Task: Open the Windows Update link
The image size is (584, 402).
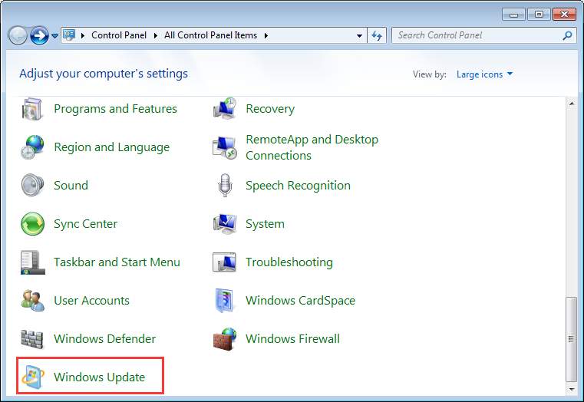Action: click(x=100, y=377)
